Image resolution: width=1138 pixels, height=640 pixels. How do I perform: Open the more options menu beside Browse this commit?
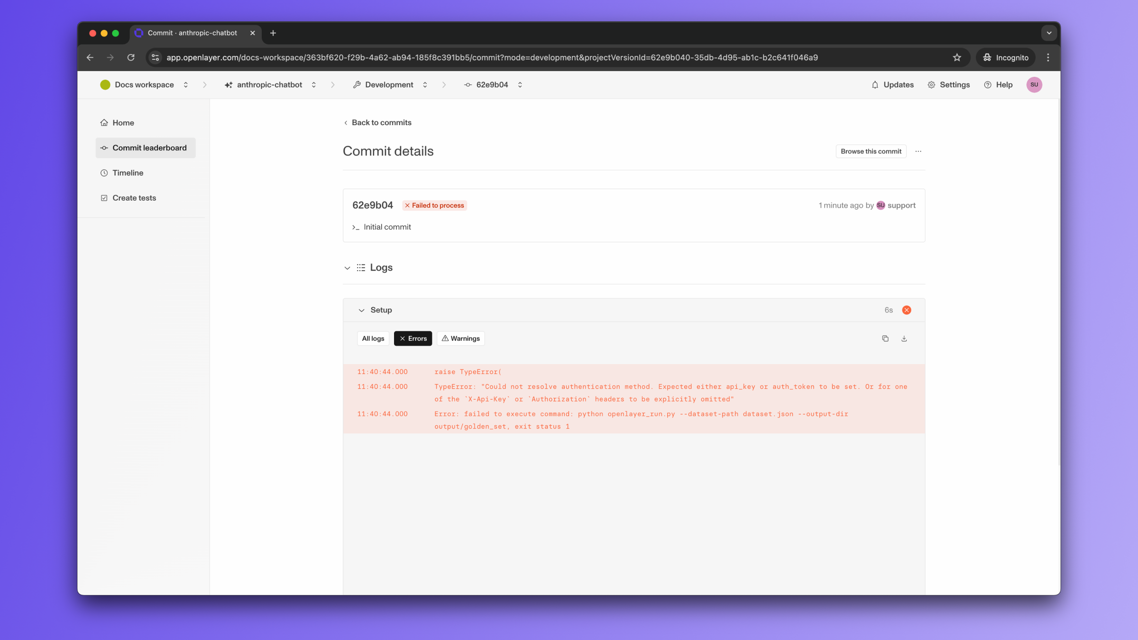coord(918,151)
